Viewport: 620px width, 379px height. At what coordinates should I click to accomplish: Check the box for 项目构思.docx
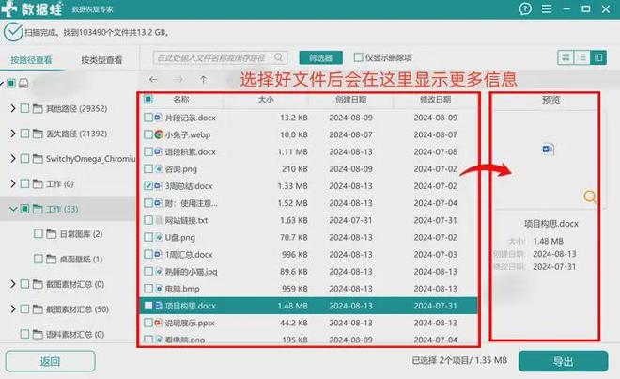click(148, 306)
